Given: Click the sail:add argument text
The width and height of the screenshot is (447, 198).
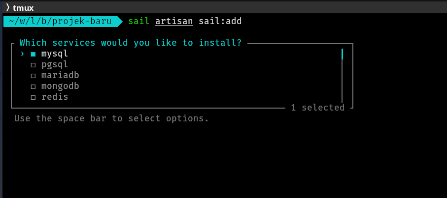Looking at the screenshot, I should [220, 22].
